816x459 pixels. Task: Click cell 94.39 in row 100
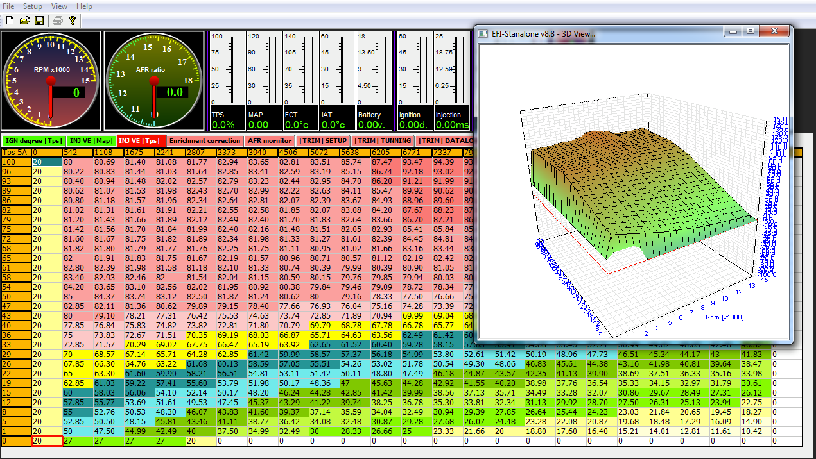[x=447, y=163]
